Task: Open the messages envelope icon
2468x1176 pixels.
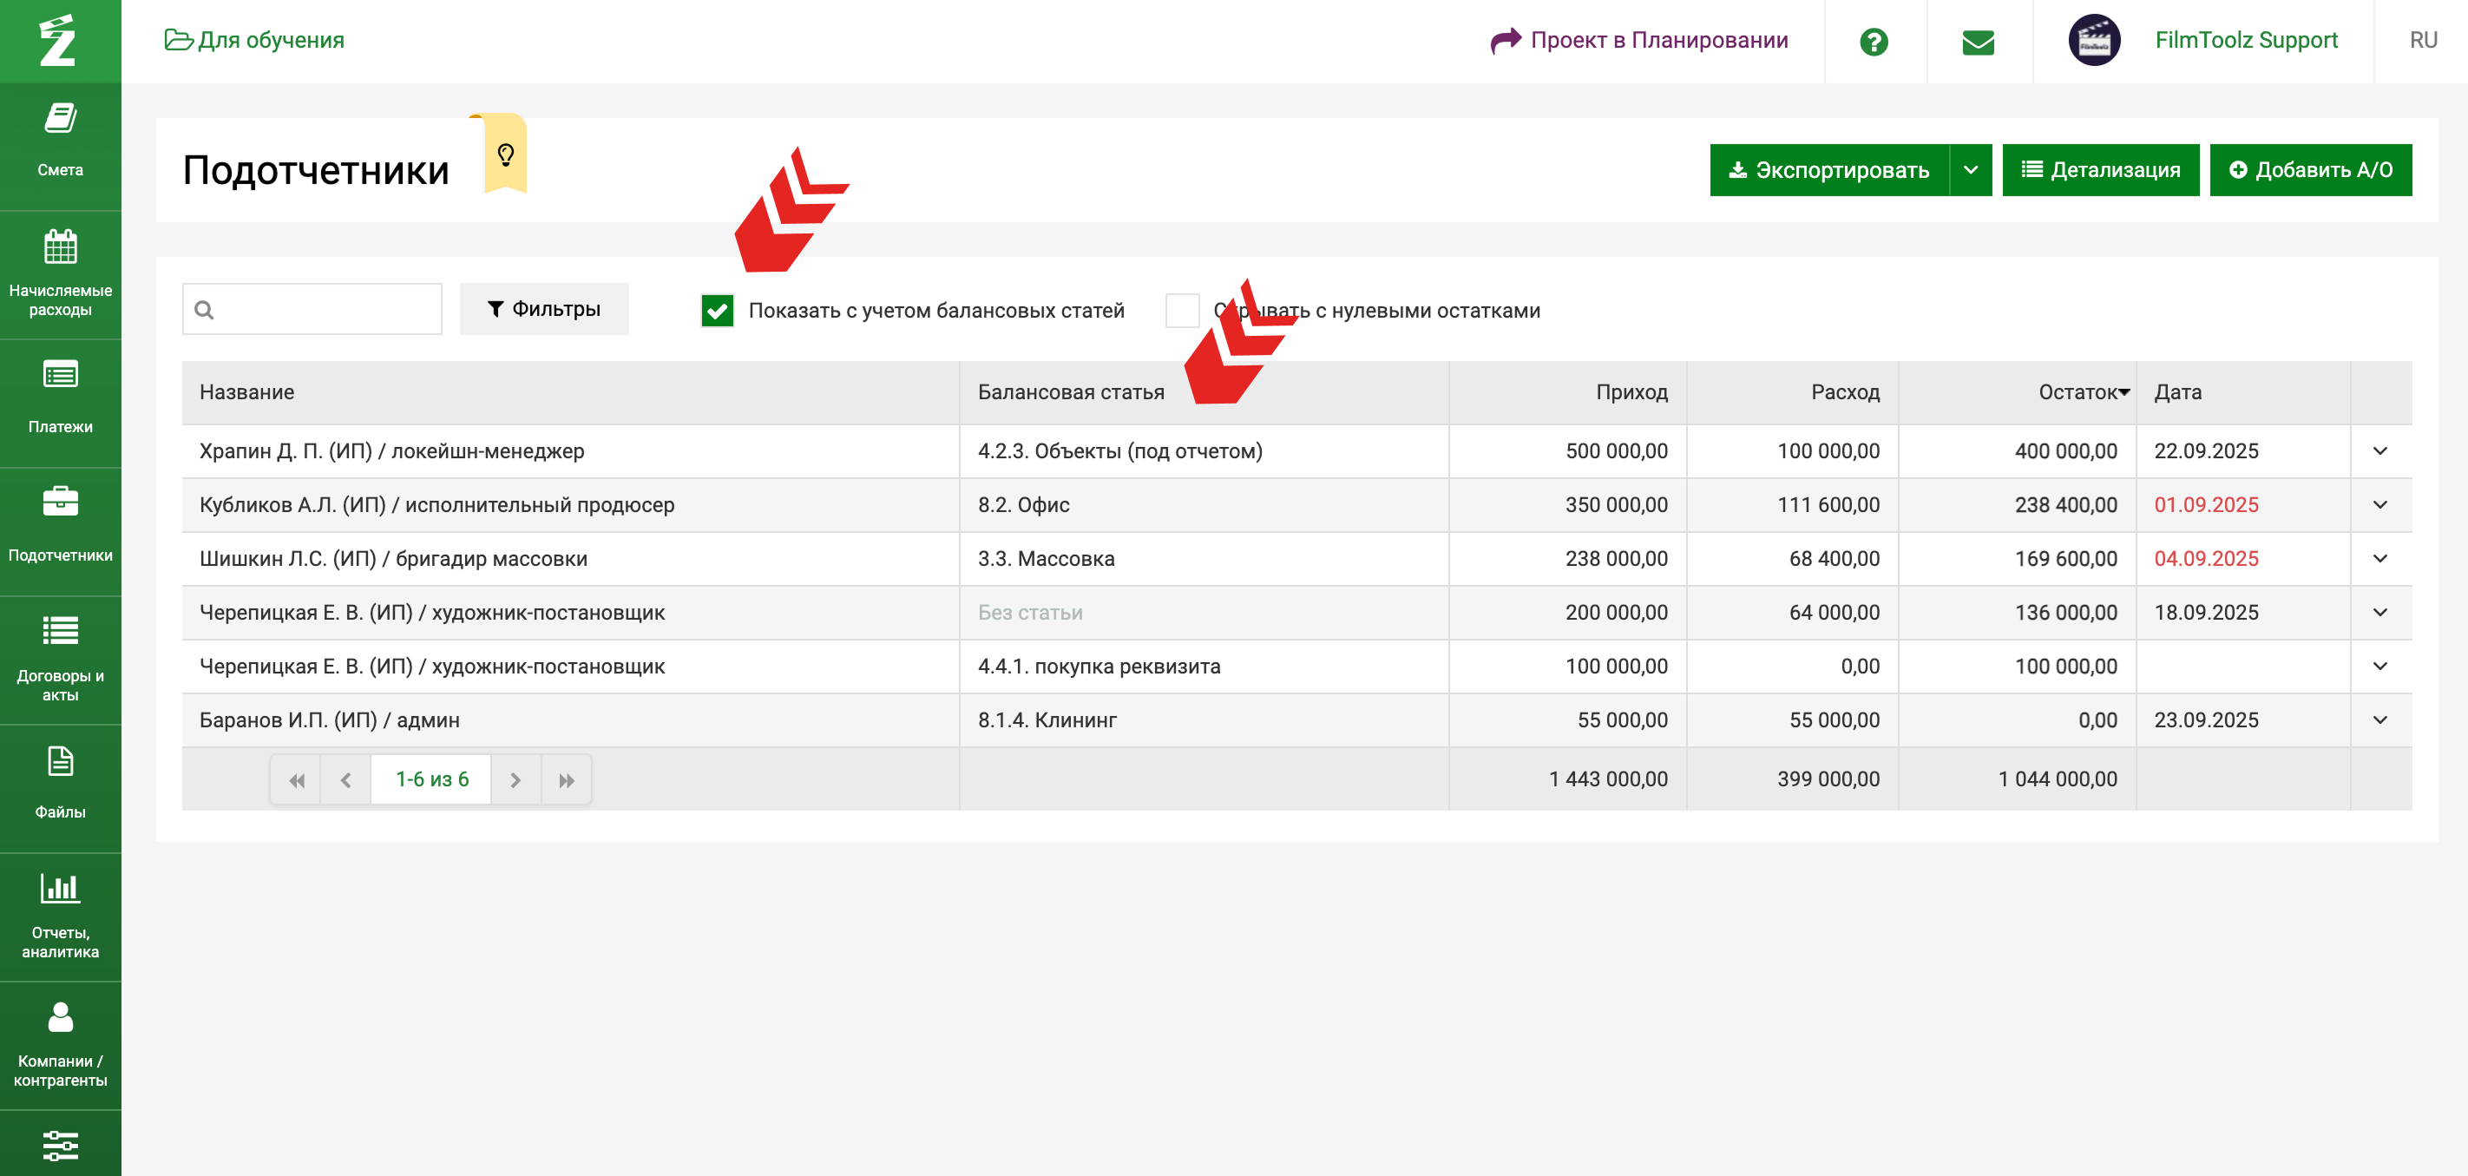Action: tap(1978, 41)
